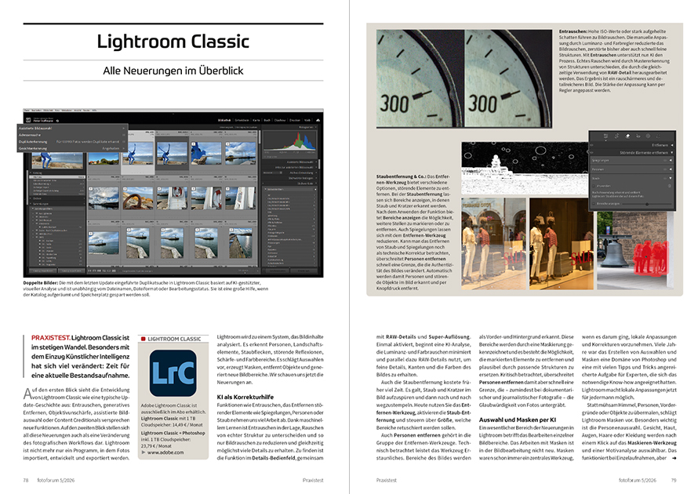Select the wooden pier thumbnail in bottom row
The width and height of the screenshot is (698, 494).
tap(241, 243)
